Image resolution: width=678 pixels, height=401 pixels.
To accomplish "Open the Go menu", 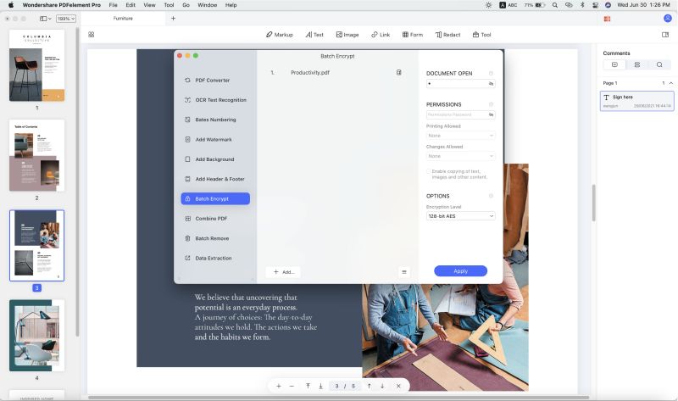I will (186, 5).
